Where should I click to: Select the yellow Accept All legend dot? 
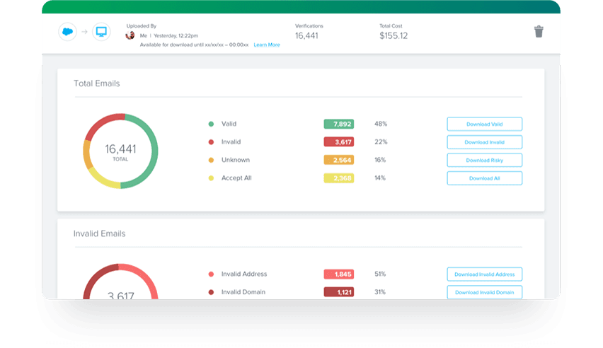pyautogui.click(x=211, y=178)
